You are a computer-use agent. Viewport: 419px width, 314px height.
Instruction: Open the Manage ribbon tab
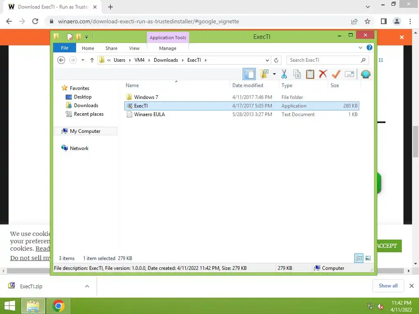click(168, 48)
